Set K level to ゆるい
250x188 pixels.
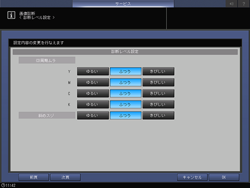[x=93, y=104]
